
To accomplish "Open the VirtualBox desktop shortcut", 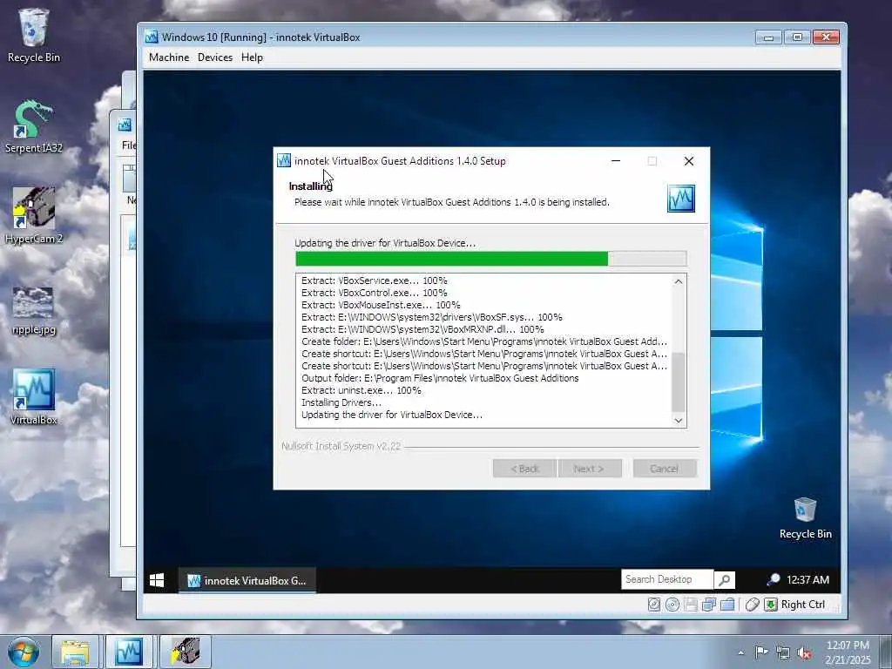I will (x=34, y=397).
